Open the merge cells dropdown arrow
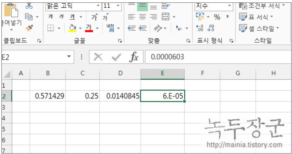The width and height of the screenshot is (292, 154). (174, 17)
